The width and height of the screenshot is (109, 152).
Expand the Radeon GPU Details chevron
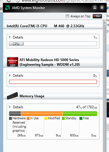click(x=10, y=75)
